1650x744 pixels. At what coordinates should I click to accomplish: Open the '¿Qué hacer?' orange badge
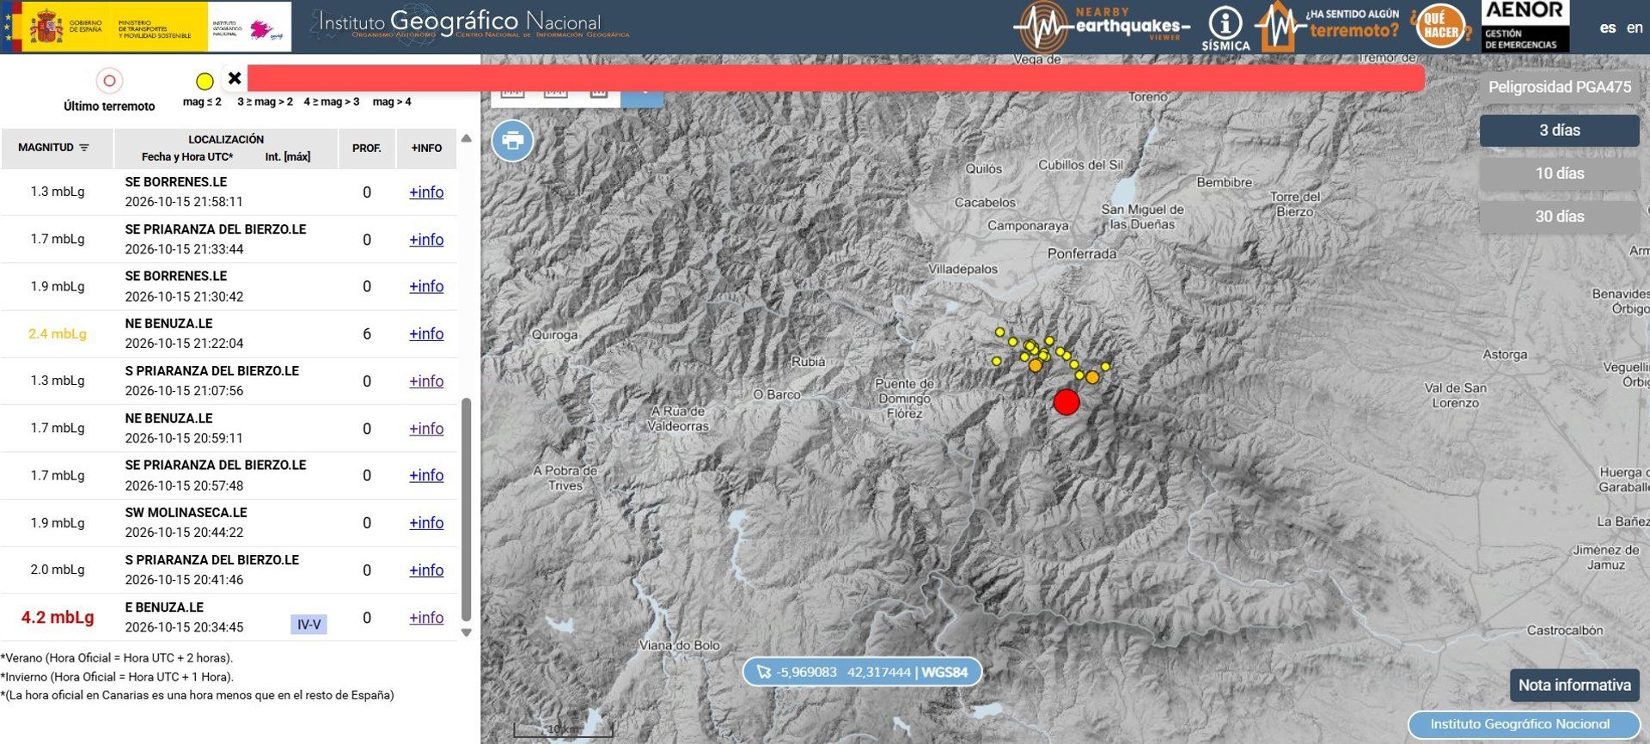click(1440, 27)
